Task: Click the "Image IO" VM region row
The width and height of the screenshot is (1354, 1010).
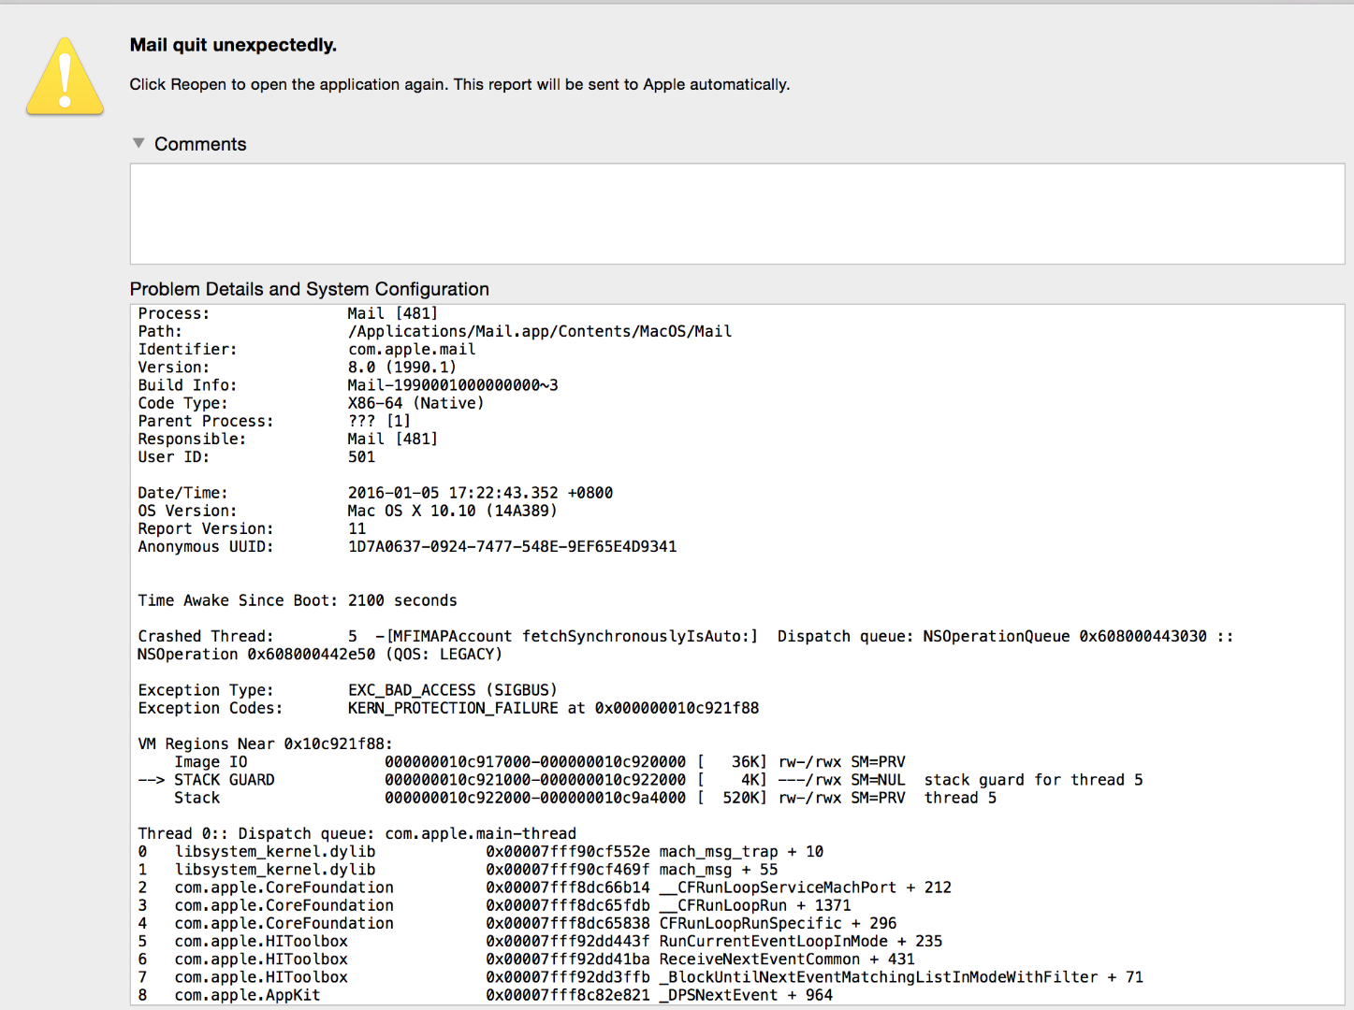Action: coord(540,762)
